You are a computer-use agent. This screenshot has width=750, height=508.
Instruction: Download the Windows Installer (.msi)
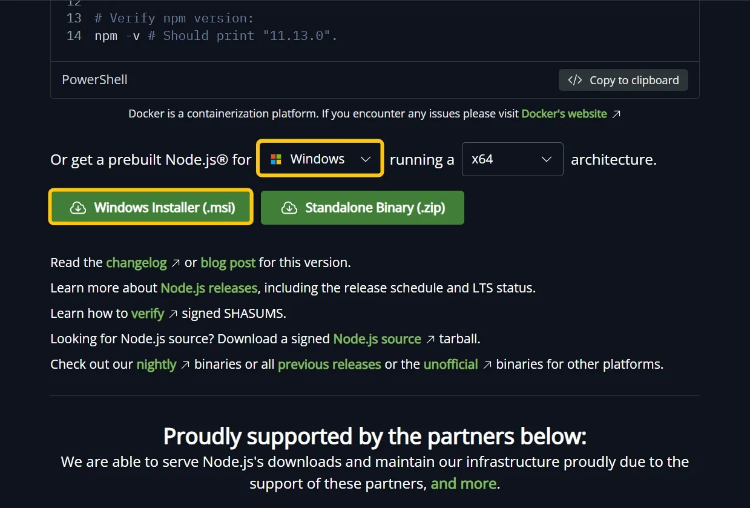click(151, 208)
